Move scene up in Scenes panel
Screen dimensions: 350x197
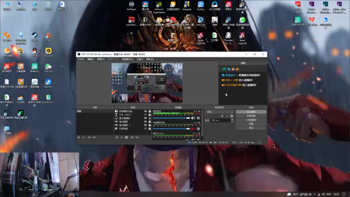[89, 137]
